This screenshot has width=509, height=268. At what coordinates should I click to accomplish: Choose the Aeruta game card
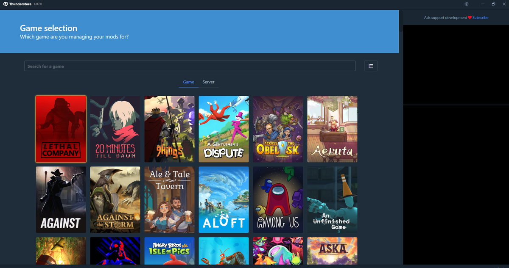tap(333, 129)
